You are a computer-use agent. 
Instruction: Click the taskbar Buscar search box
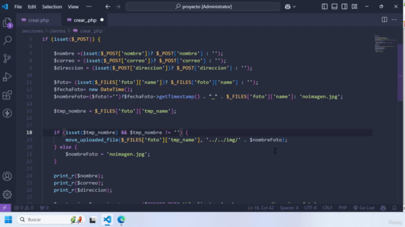click(x=51, y=219)
